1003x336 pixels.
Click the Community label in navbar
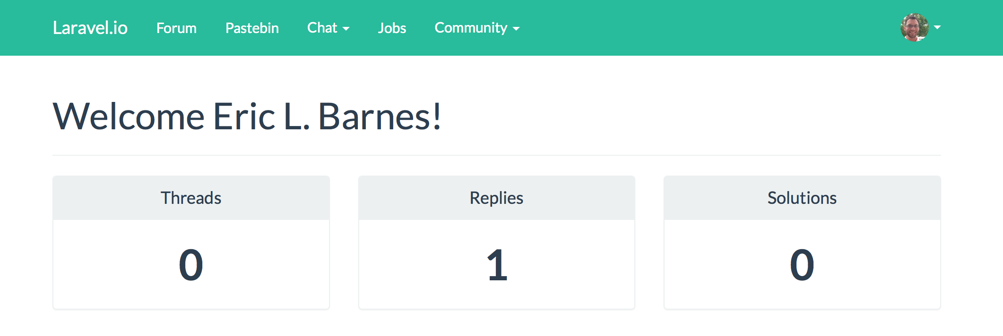(471, 28)
